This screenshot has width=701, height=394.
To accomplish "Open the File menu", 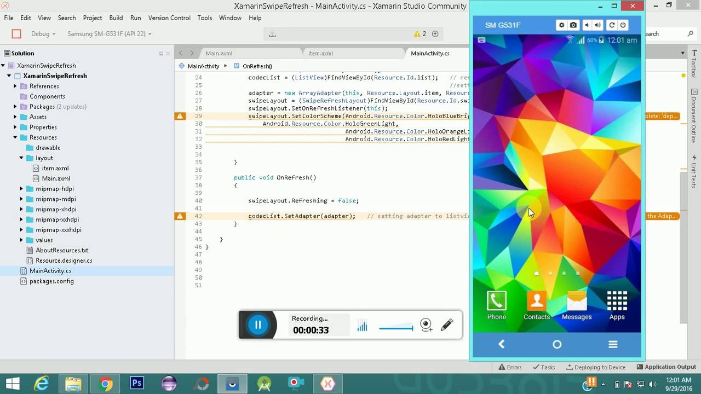I will tap(9, 18).
